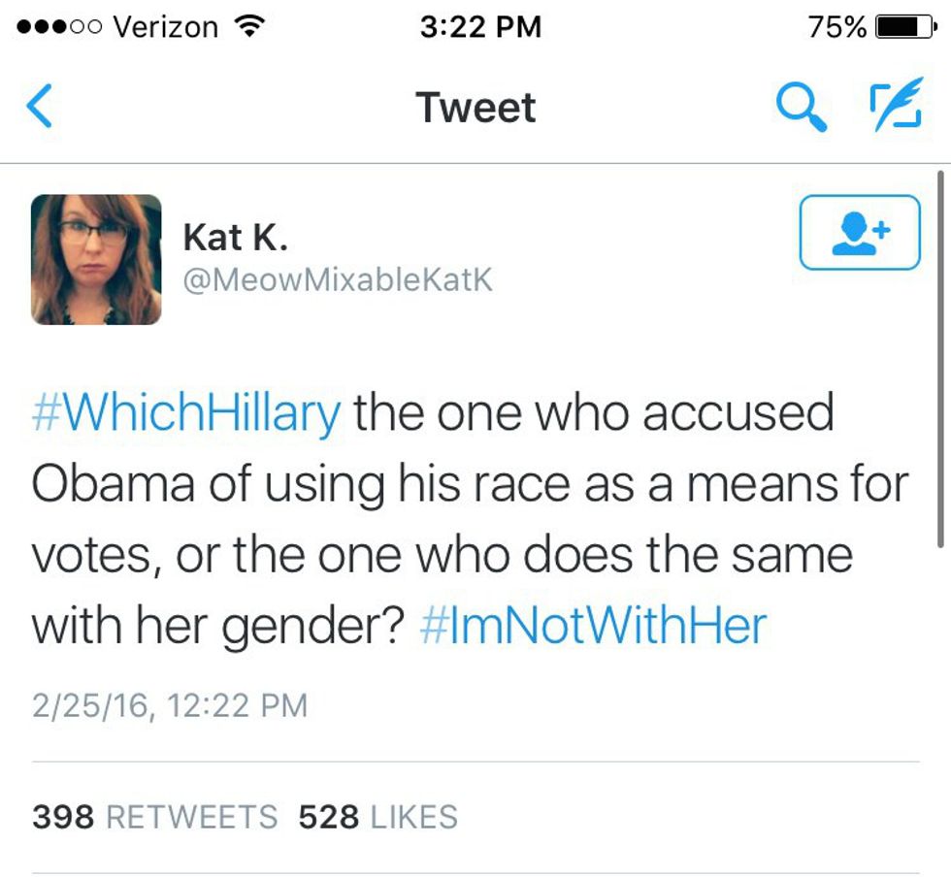Tap the Wi-Fi status icon

point(250,27)
